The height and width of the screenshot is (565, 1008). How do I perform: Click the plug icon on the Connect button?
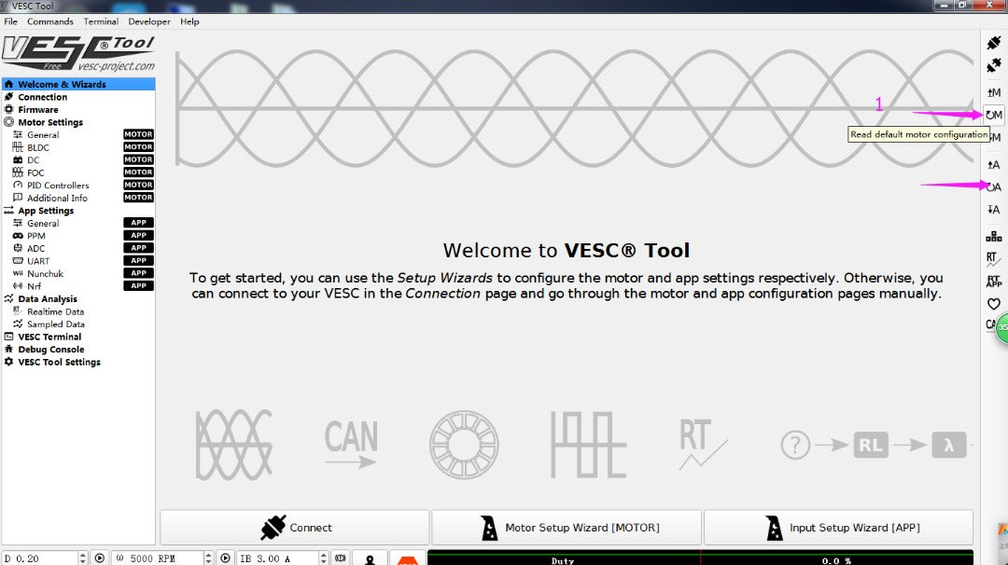(273, 527)
